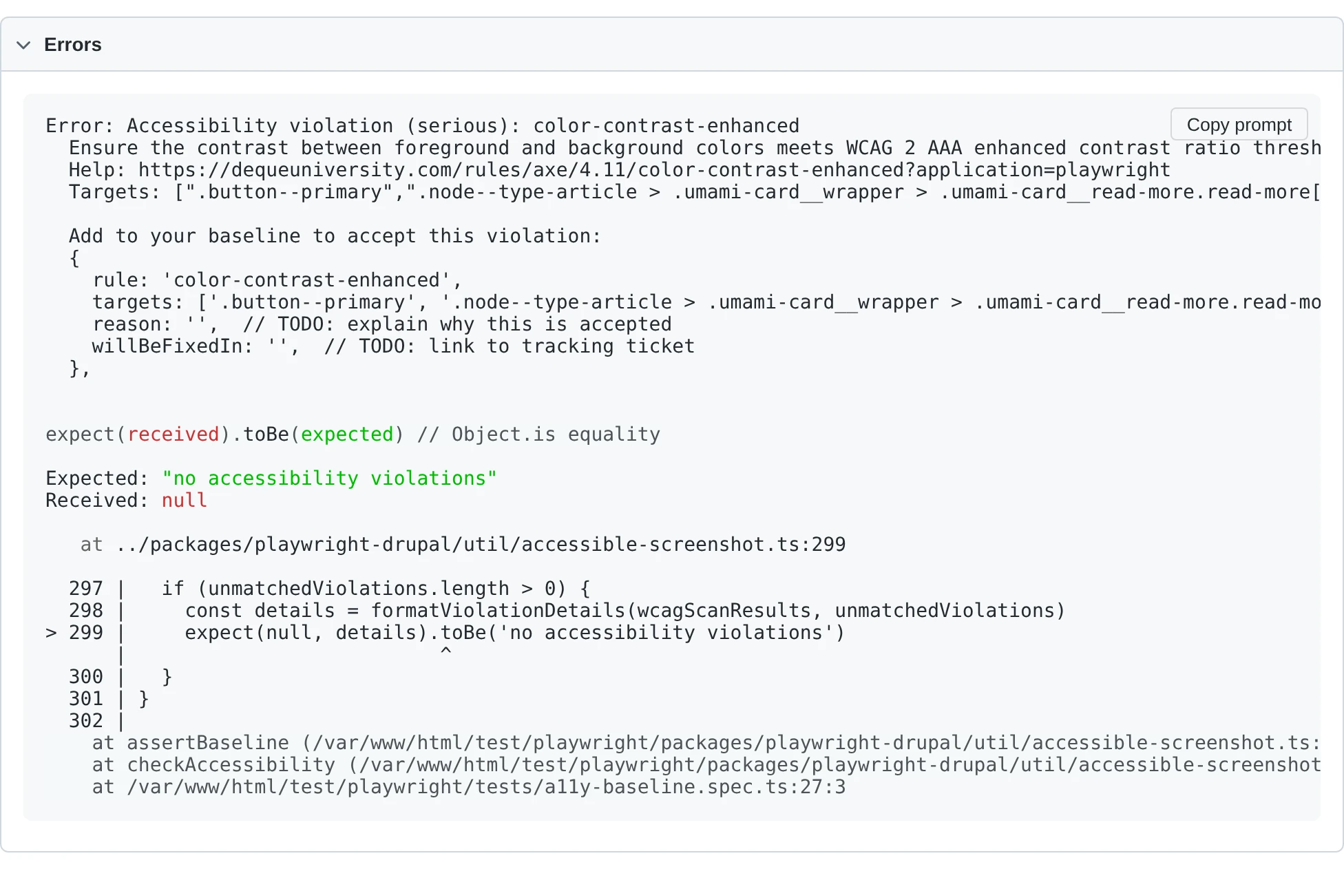Open the dequeuniversity.com help link
Viewport: 1344px width, 869px height.
pos(653,170)
